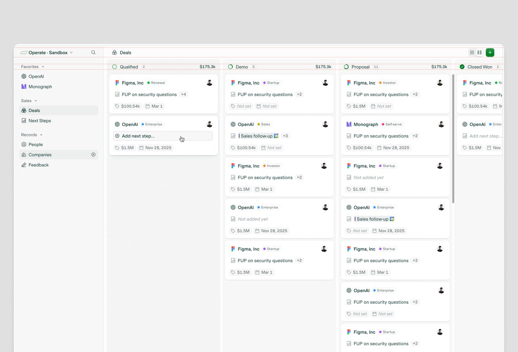
Task: Switch to board view layout
Action: click(x=479, y=53)
